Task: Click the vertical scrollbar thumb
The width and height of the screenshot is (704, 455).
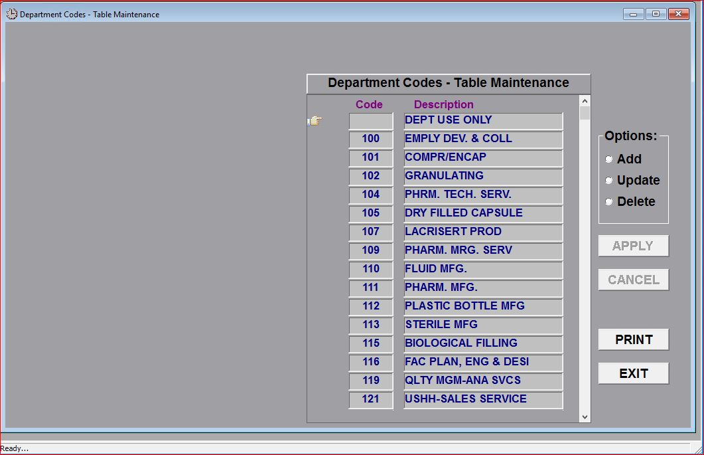Action: 585,114
